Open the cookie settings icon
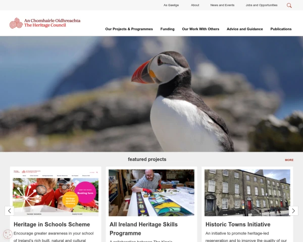This screenshot has height=242, width=303. tap(8, 234)
